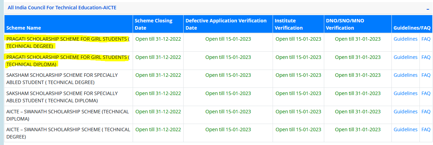Image resolution: width=433 pixels, height=145 pixels.
Task: Click institute verification date in Pragati Degree row
Action: (298, 39)
